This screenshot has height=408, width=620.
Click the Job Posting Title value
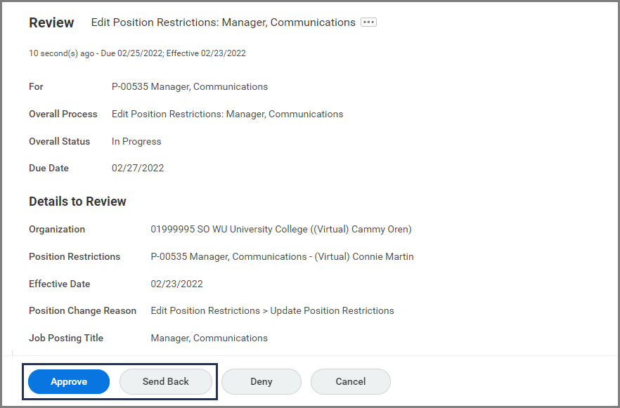point(209,338)
